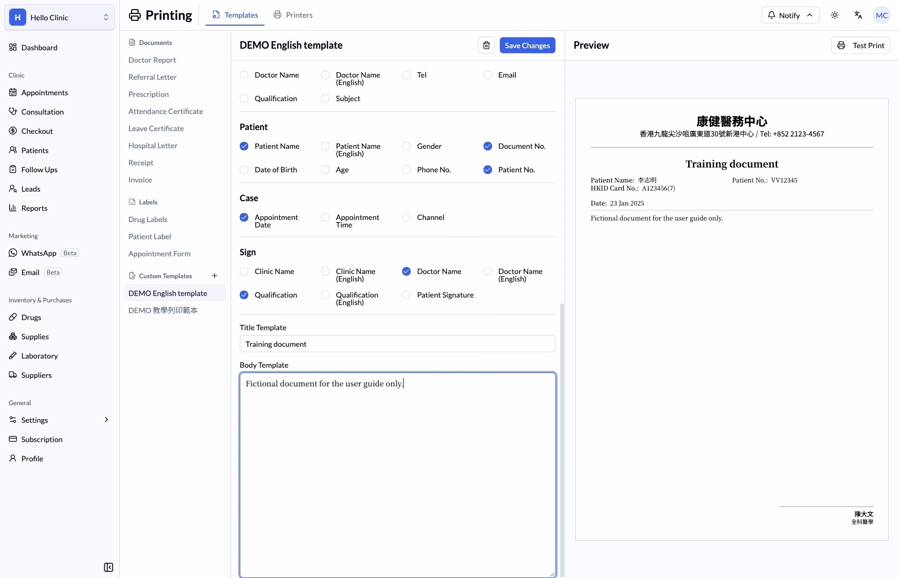
Task: Open the language translation icon
Action: point(858,15)
